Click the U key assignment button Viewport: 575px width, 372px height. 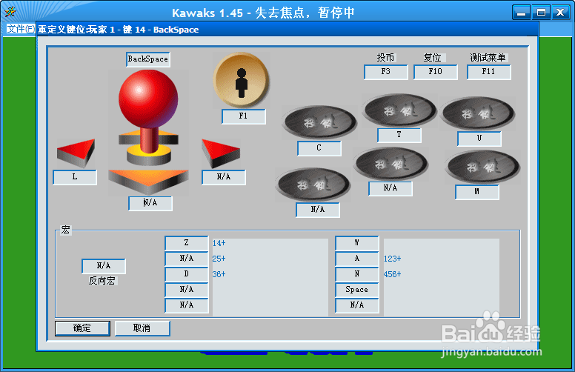point(479,139)
